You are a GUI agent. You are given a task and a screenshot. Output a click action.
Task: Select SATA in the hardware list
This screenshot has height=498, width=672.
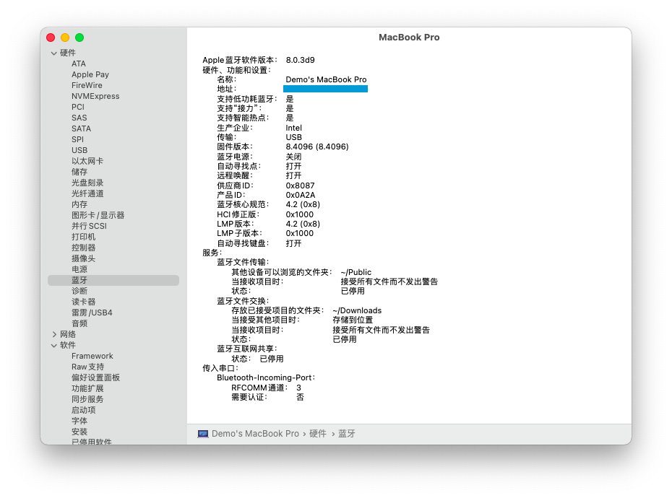(x=82, y=128)
